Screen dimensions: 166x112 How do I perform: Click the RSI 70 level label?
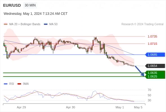point(149,90)
